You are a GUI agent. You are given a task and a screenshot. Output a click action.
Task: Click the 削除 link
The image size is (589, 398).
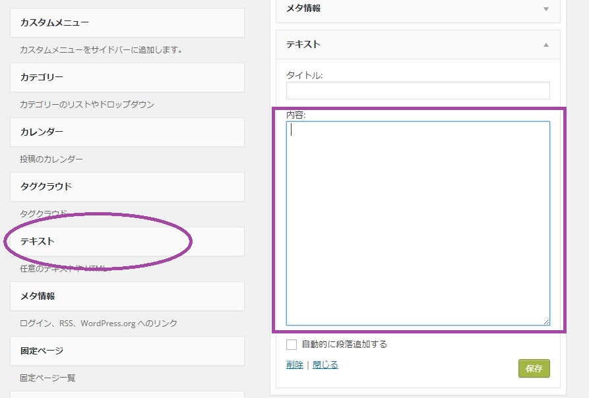click(295, 365)
